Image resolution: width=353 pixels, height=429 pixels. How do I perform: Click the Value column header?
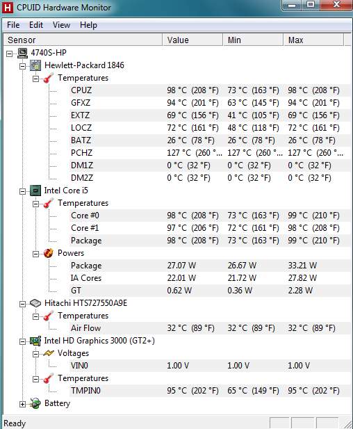click(x=192, y=40)
